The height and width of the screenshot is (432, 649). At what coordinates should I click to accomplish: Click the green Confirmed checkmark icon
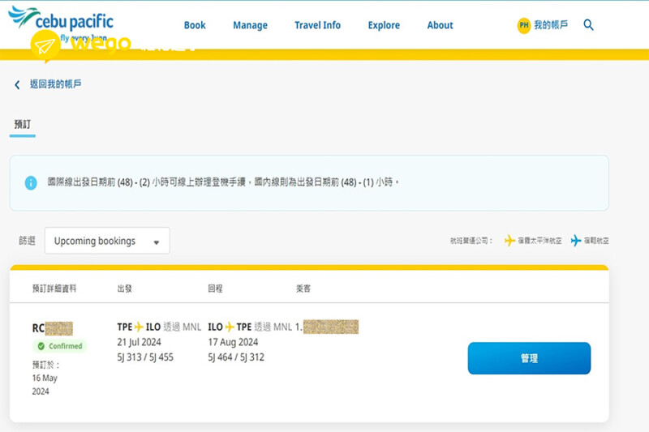pyautogui.click(x=41, y=346)
